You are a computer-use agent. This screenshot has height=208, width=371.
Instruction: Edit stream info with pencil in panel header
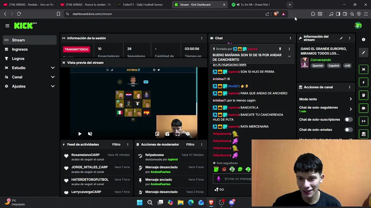[x=341, y=38]
